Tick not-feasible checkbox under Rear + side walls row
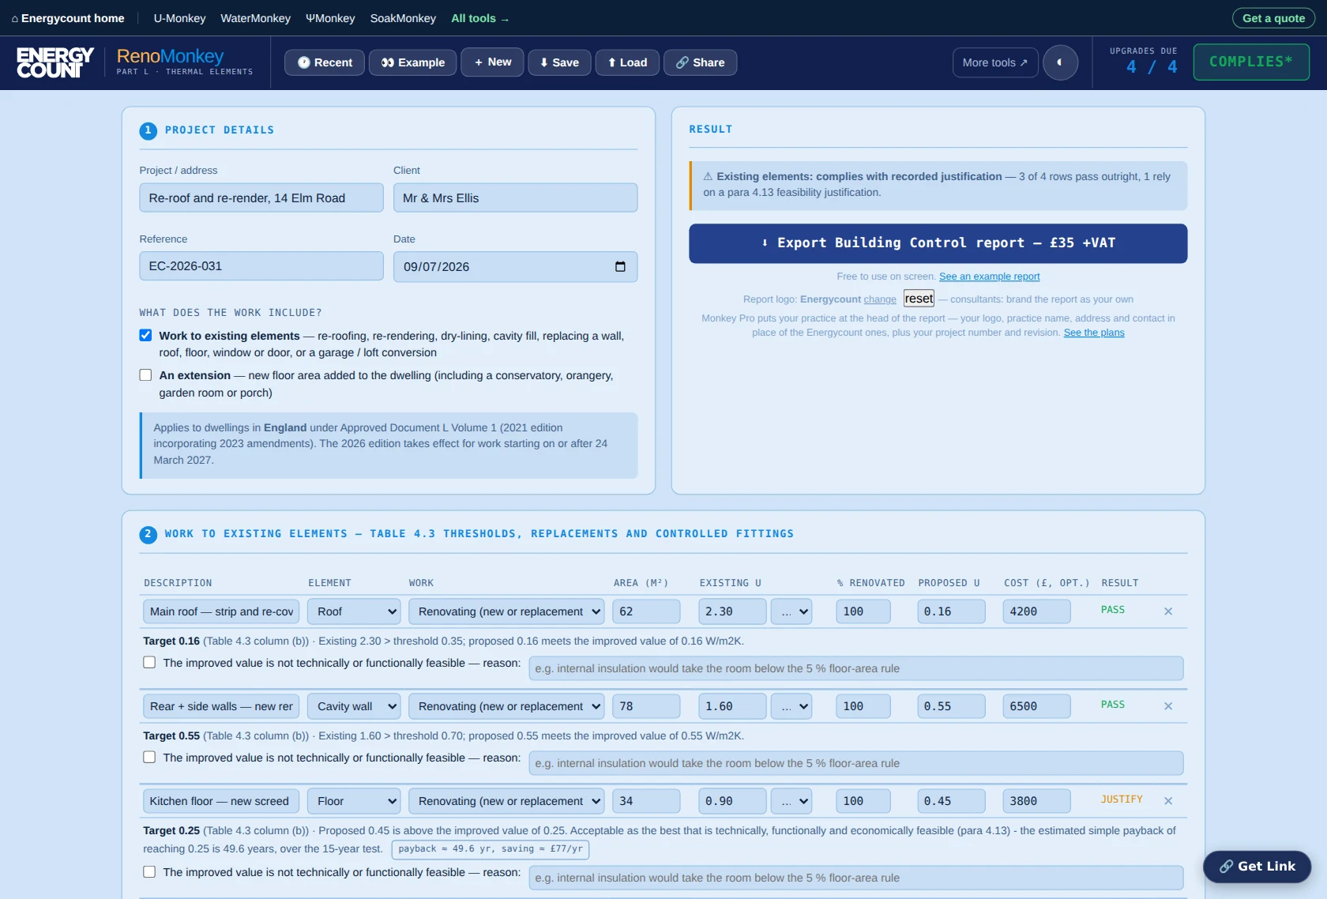1327x899 pixels. pos(149,758)
